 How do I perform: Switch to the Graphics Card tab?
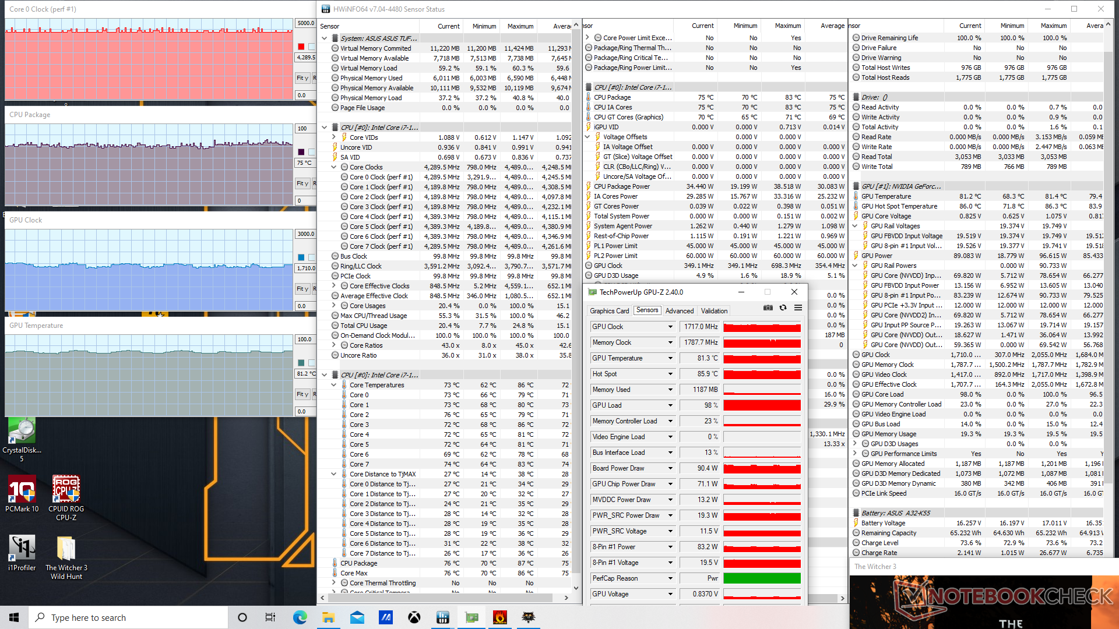609,311
